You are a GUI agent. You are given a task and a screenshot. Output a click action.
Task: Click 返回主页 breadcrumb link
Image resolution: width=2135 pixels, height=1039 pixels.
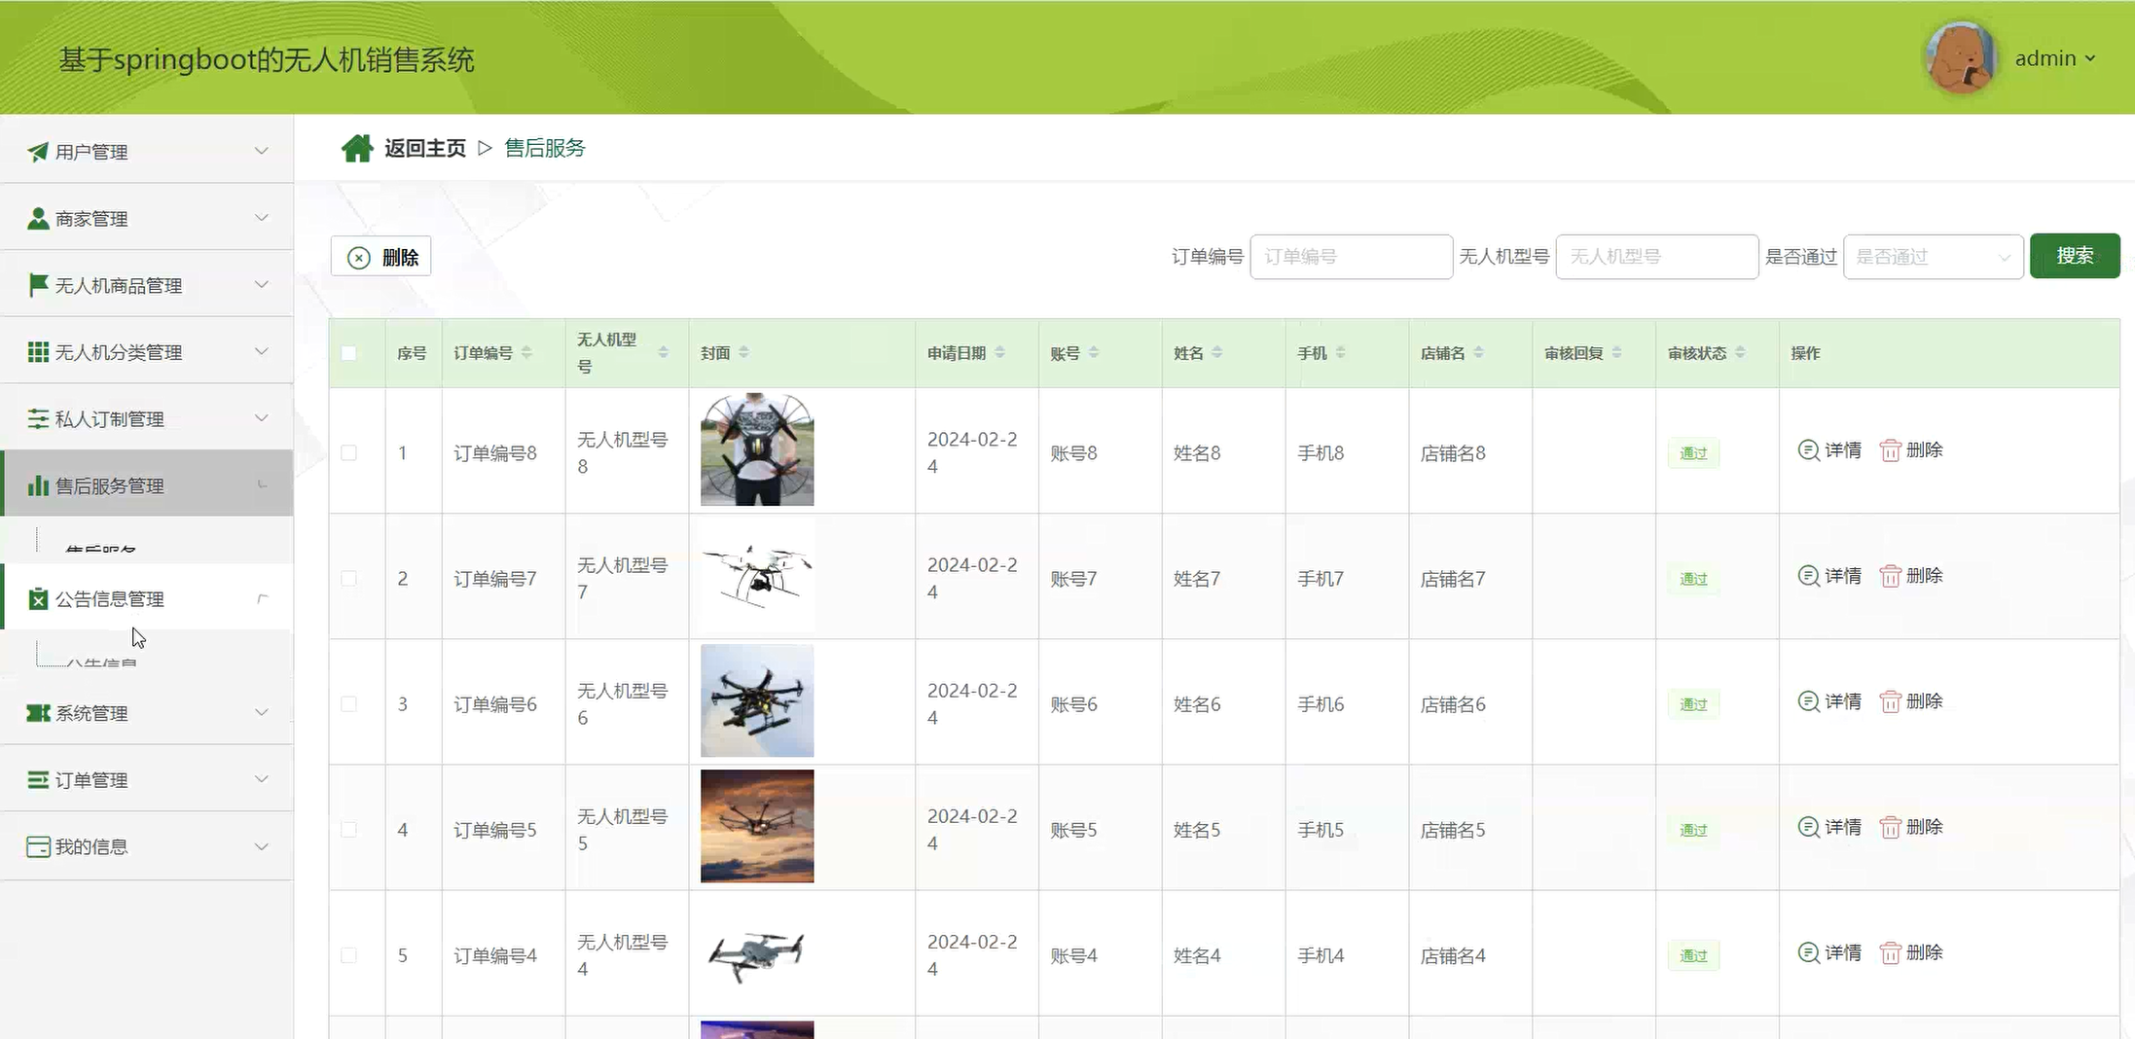[425, 148]
